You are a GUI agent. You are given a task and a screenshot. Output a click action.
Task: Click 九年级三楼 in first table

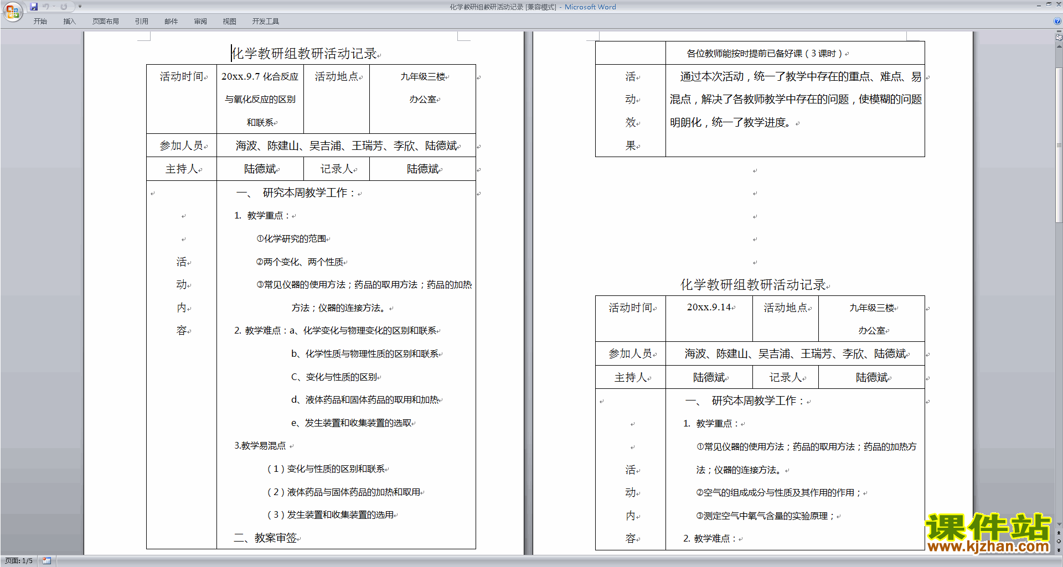423,77
